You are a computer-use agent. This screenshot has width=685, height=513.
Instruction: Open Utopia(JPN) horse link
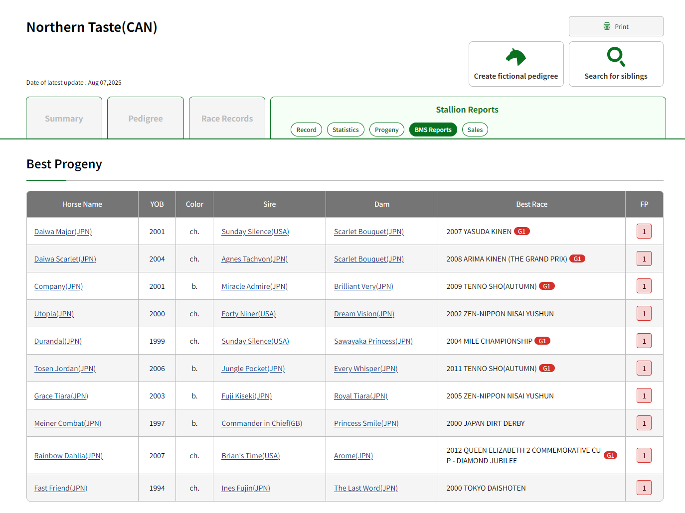pos(54,314)
